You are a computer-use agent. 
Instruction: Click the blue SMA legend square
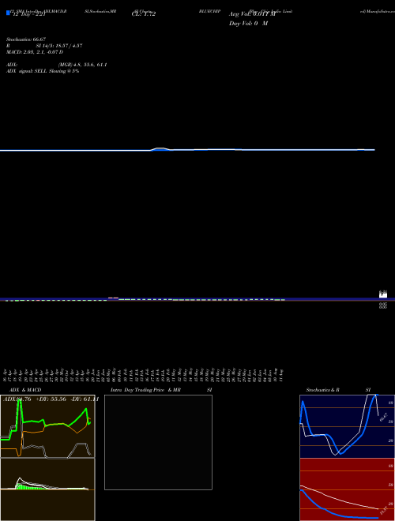[x=9, y=13]
